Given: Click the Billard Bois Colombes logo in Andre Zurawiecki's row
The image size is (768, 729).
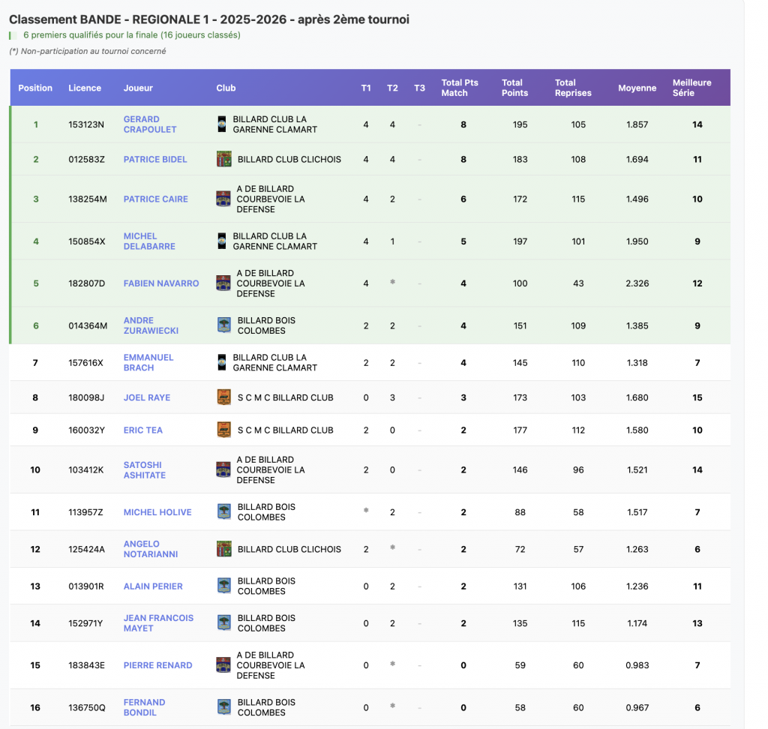Looking at the screenshot, I should coord(223,325).
